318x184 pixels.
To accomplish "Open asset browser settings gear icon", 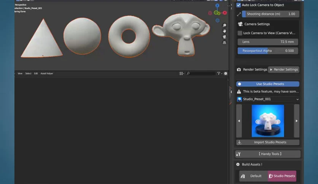I will pos(226,73).
